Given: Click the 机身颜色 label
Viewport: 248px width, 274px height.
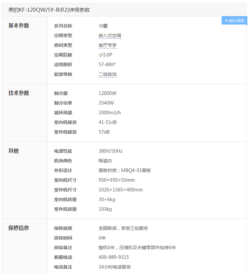Looking at the screenshot, I should (x=63, y=161).
